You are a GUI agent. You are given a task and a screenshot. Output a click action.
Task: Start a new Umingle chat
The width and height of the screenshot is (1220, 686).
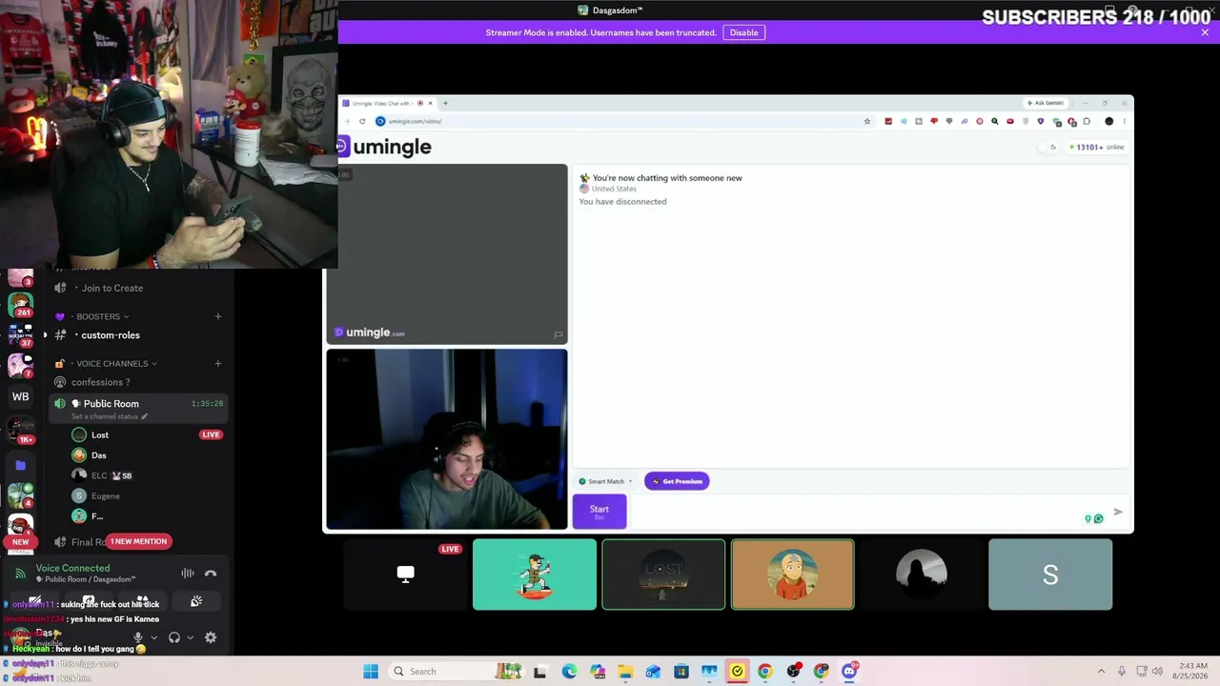click(599, 512)
